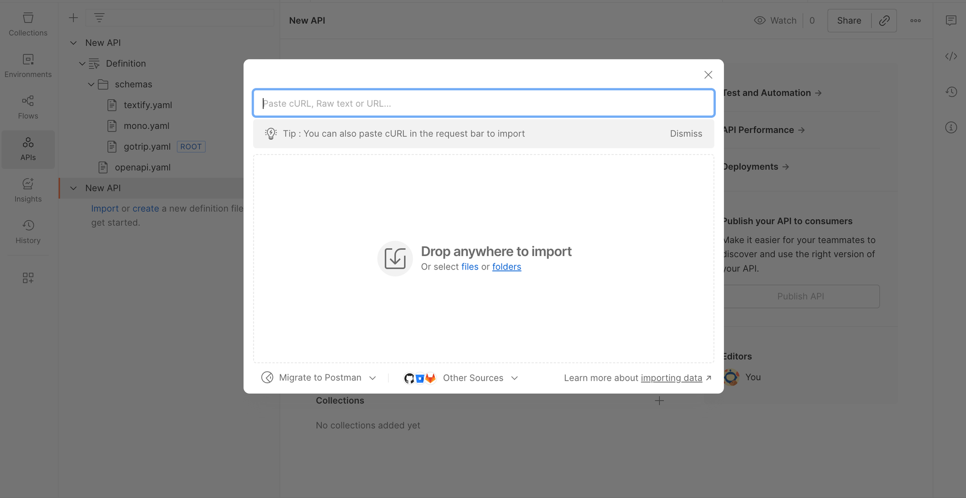Open the History sidebar panel
This screenshot has height=498, width=966.
click(x=28, y=232)
